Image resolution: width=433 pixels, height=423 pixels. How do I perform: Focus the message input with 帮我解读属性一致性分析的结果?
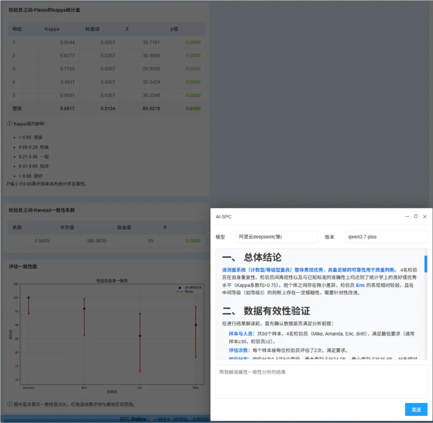click(321, 381)
